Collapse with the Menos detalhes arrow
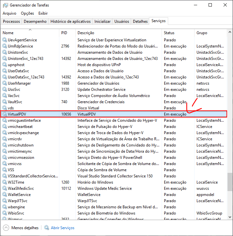The width and height of the screenshot is (233, 236). (x=6, y=228)
